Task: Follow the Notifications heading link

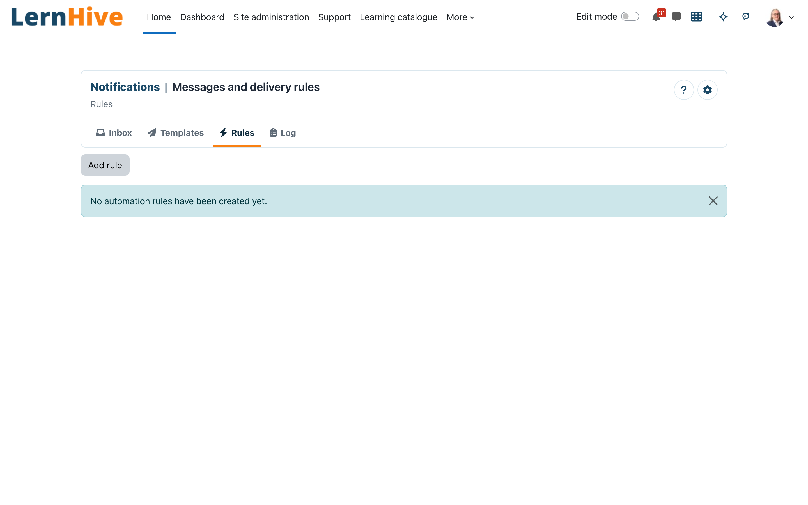Action: pyautogui.click(x=125, y=87)
